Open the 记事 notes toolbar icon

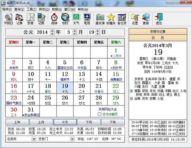pos(19,19)
